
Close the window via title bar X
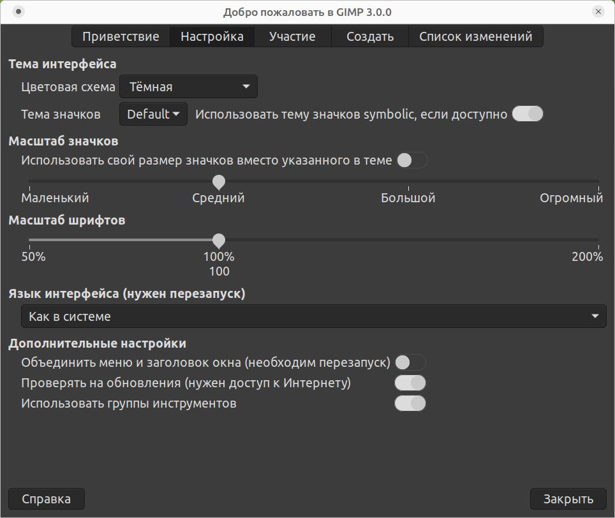coord(598,11)
